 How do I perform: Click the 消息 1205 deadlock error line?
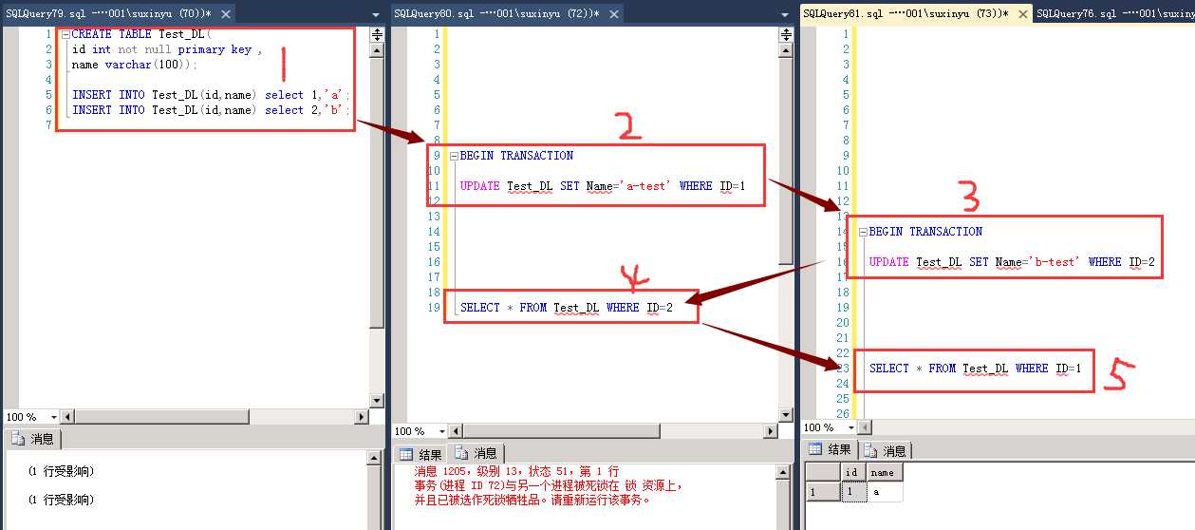pyautogui.click(x=516, y=471)
